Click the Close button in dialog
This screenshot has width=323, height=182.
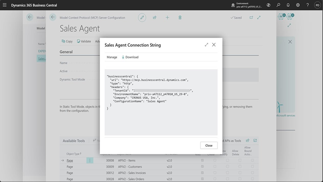click(x=209, y=146)
